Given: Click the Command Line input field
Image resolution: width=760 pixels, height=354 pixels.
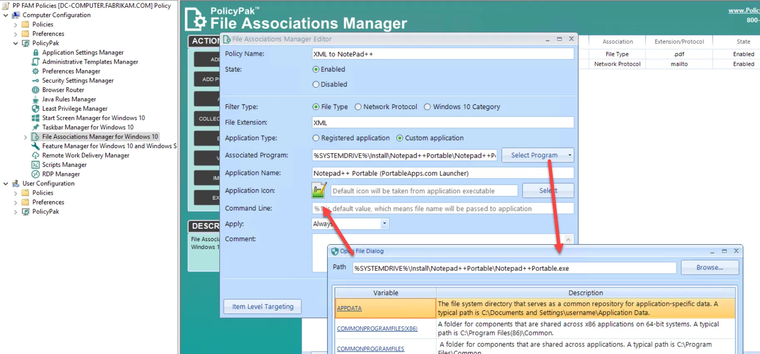Looking at the screenshot, I should coord(443,208).
